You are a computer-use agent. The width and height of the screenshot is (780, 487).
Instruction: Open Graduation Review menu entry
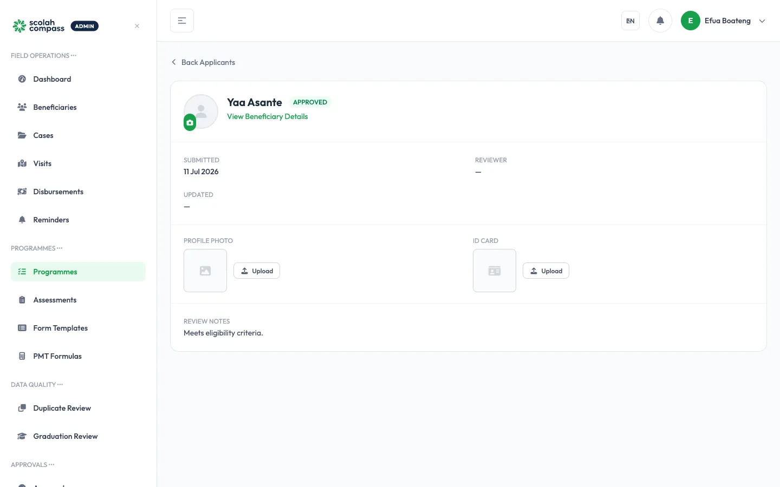pyautogui.click(x=78, y=436)
